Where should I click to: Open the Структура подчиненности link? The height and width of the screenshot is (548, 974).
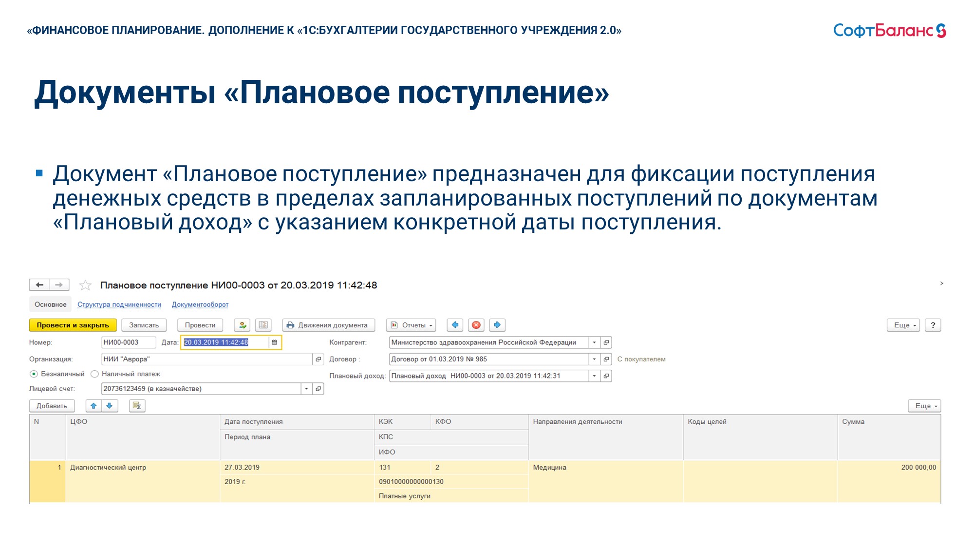tap(119, 304)
